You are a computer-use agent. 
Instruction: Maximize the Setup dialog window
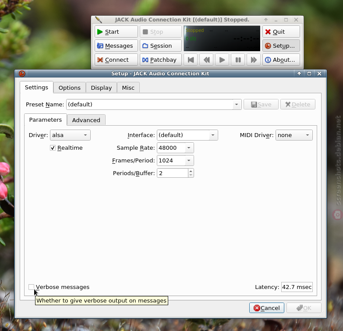[x=309, y=74]
